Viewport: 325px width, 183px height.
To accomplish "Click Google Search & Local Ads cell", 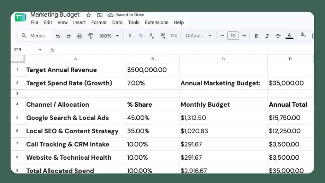I will click(76, 118).
